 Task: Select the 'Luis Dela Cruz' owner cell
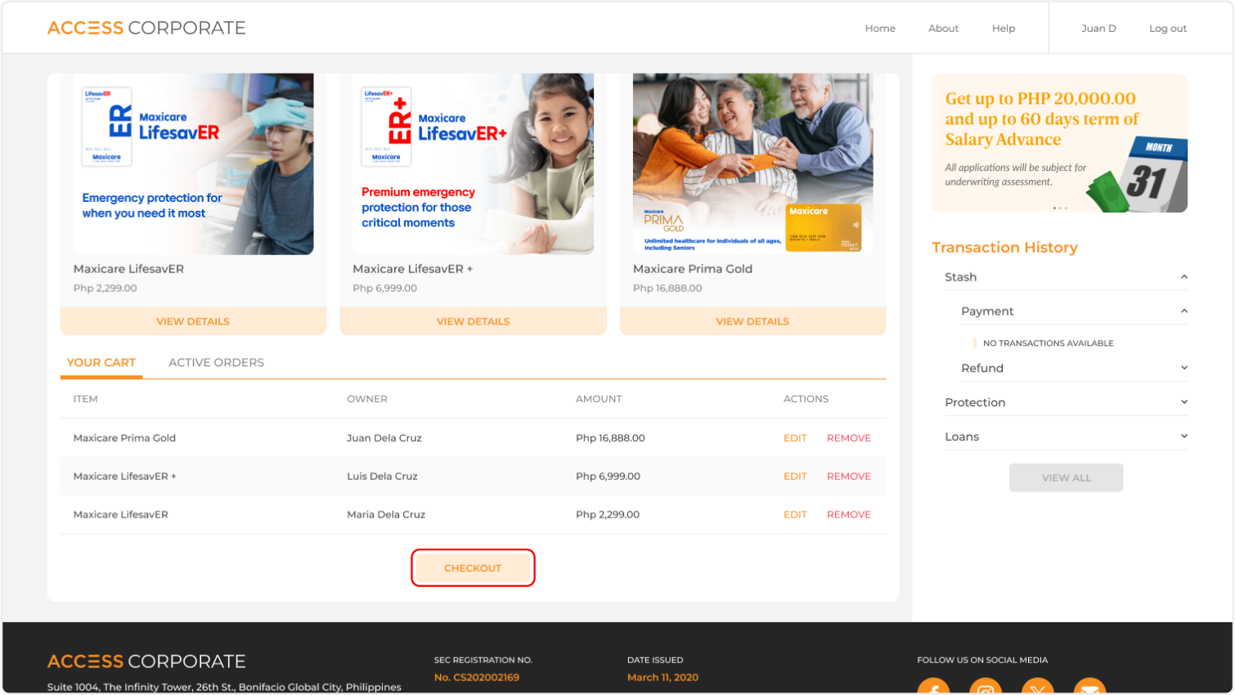tap(382, 477)
